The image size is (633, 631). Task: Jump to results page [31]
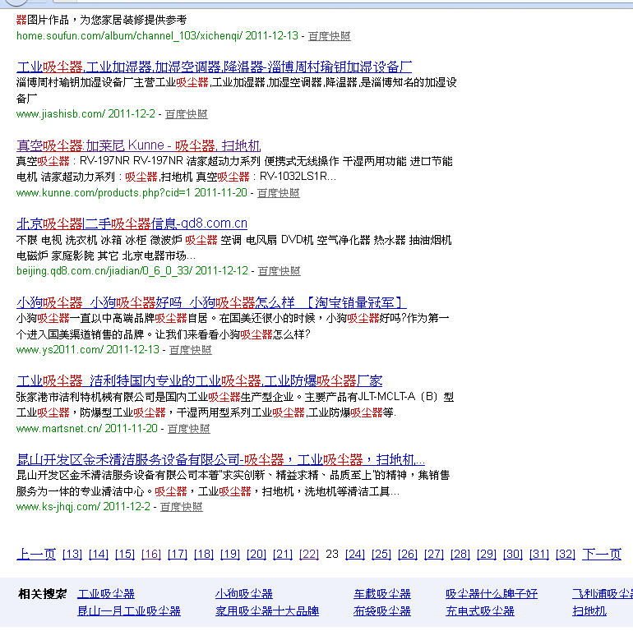539,555
